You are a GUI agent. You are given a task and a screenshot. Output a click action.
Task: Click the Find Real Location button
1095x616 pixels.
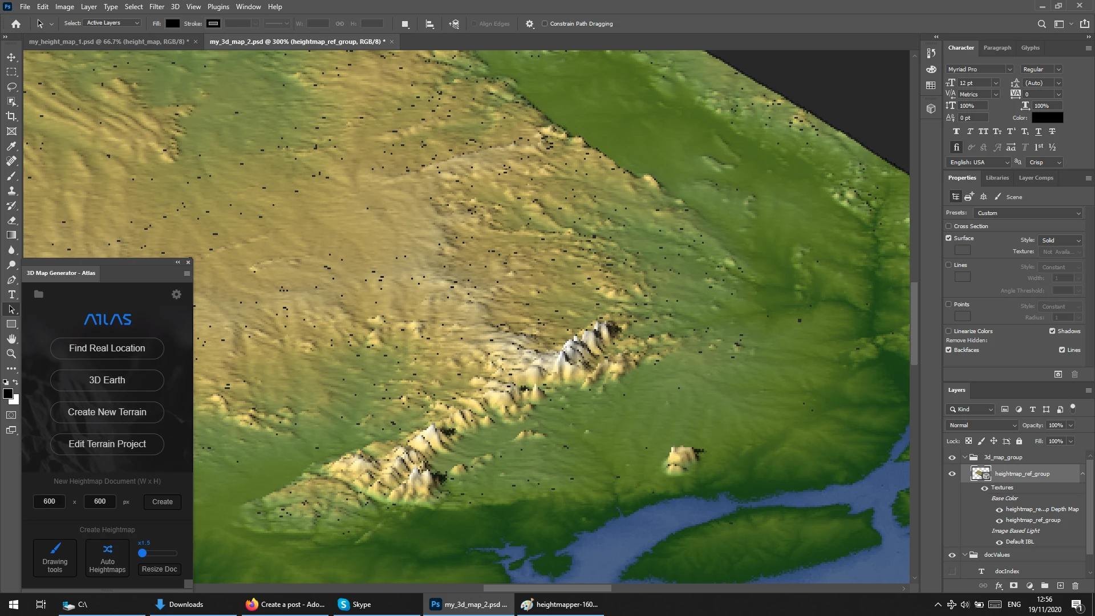107,348
